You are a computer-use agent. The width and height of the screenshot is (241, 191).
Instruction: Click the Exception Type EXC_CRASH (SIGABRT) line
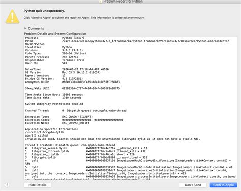click(x=59, y=117)
